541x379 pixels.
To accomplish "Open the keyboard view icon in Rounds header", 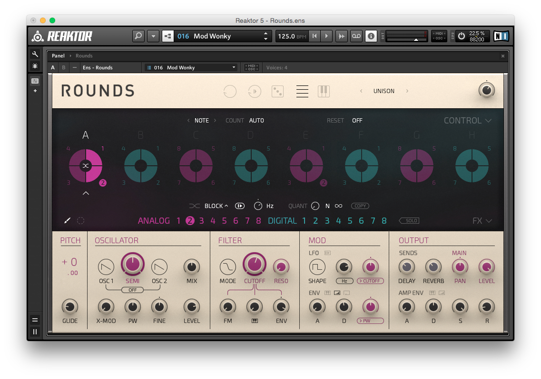I will pos(324,91).
